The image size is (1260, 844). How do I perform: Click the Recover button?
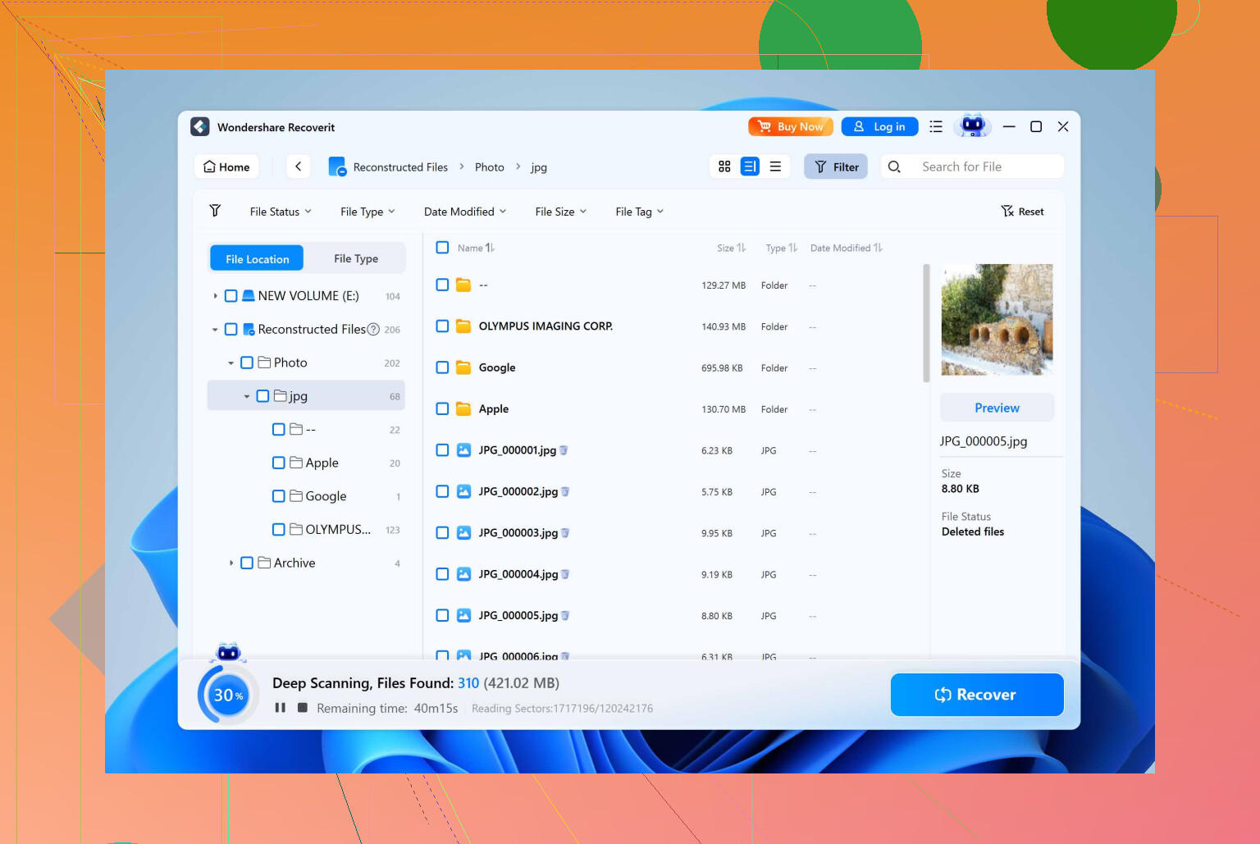[x=976, y=695]
